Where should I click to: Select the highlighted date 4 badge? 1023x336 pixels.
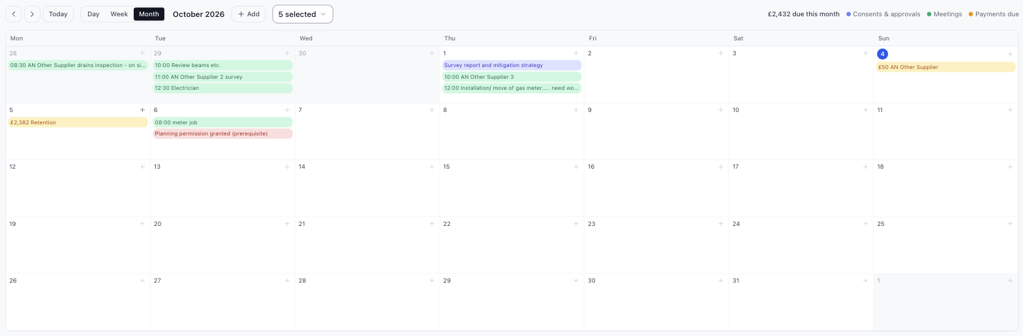point(882,54)
